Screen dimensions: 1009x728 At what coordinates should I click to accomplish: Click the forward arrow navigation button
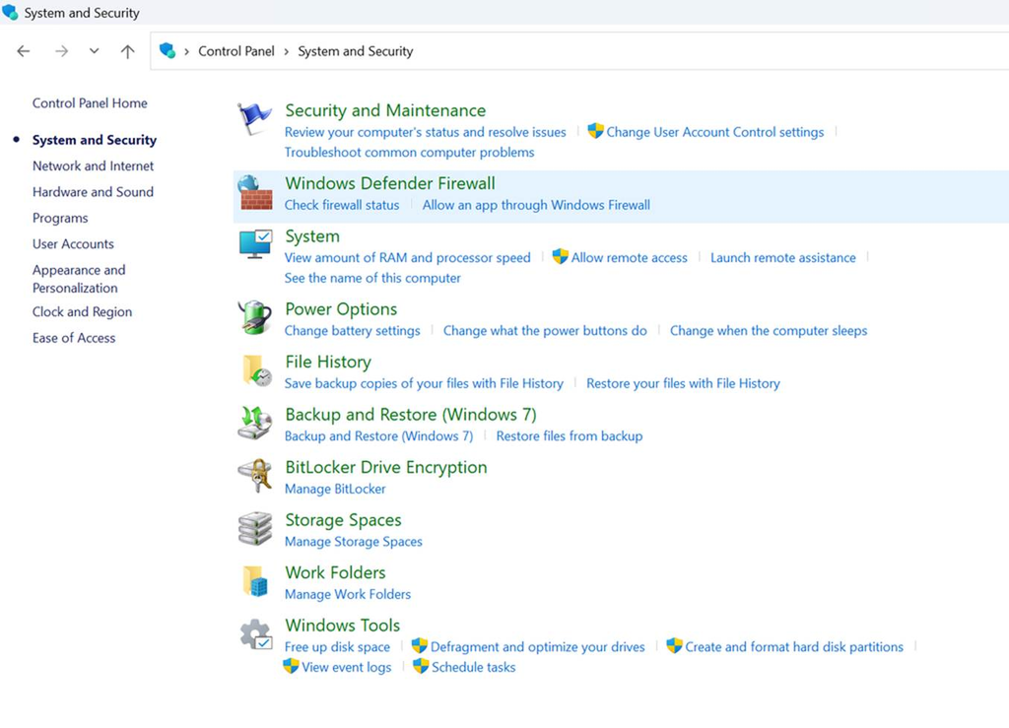pos(61,51)
